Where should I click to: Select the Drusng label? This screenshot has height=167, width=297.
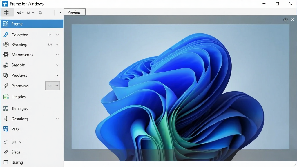click(x=17, y=162)
